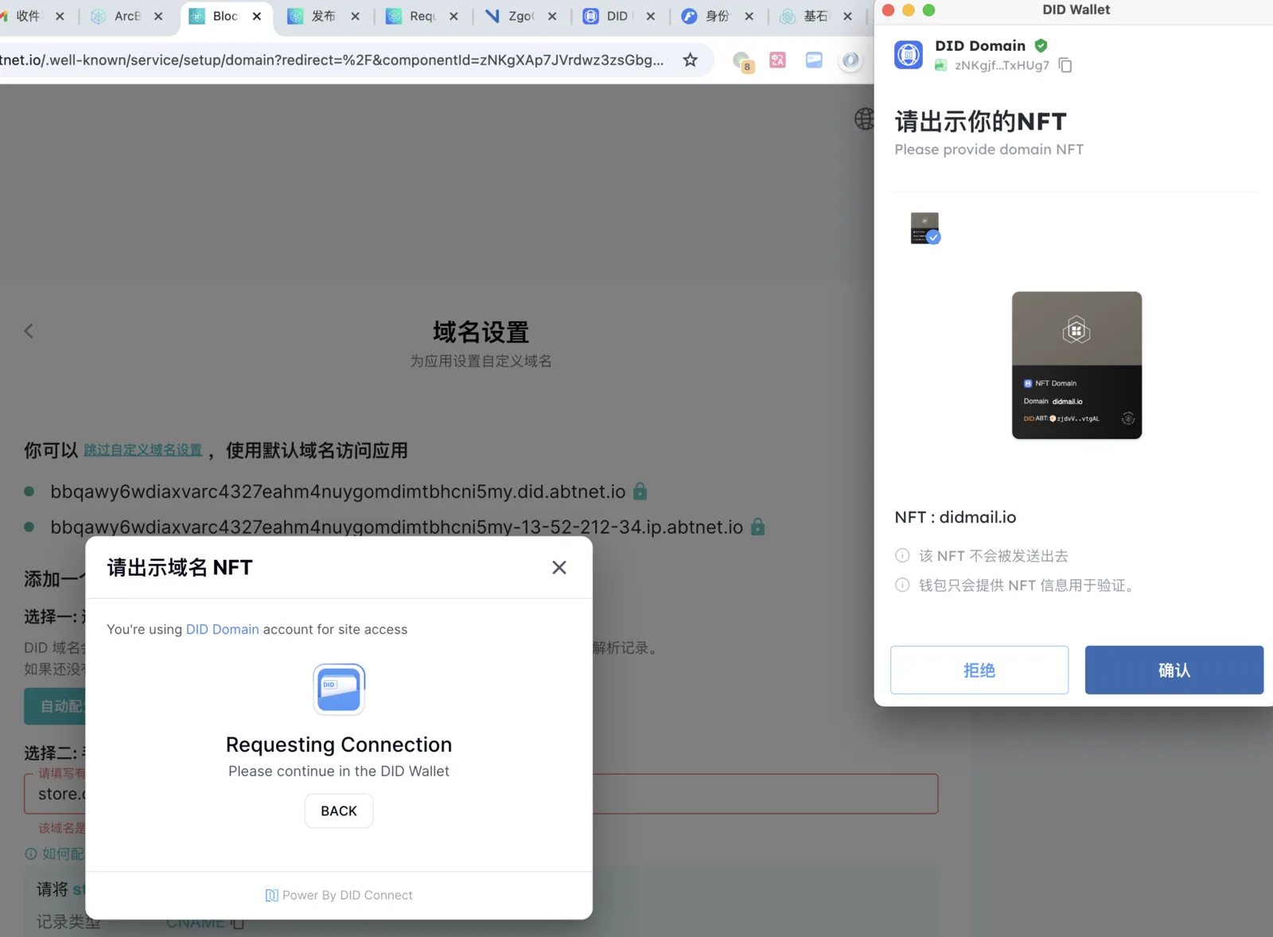
Task: Click the 域名设置 page heading
Action: coord(481,332)
